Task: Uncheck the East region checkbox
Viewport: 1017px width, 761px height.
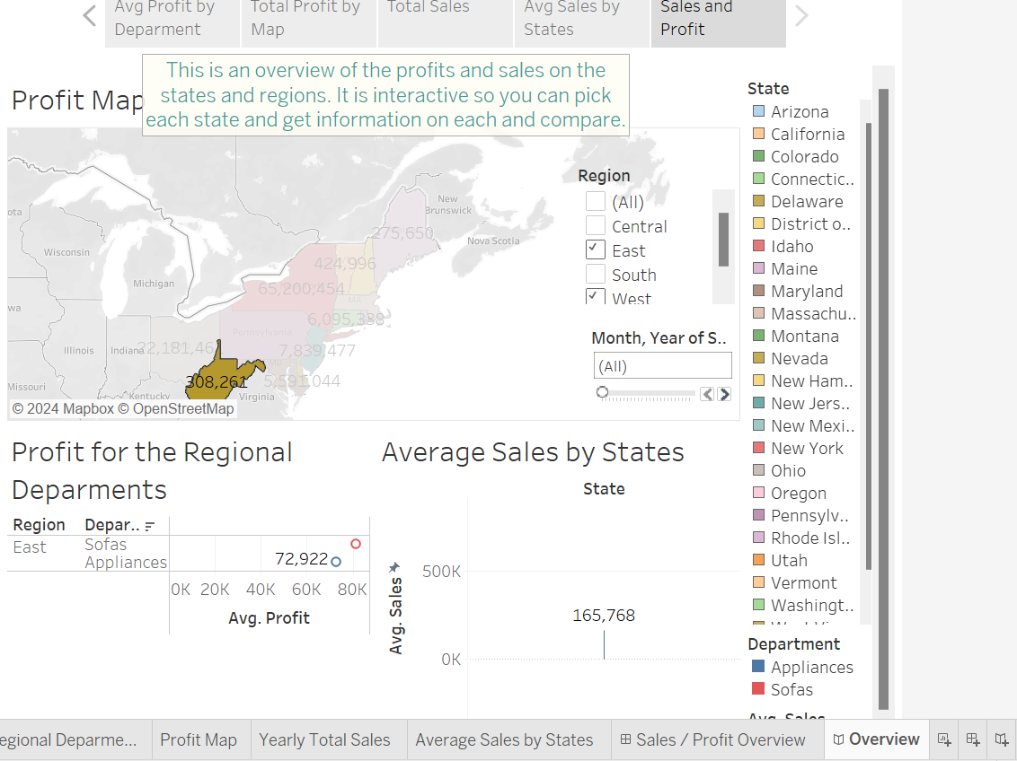Action: pyautogui.click(x=595, y=249)
